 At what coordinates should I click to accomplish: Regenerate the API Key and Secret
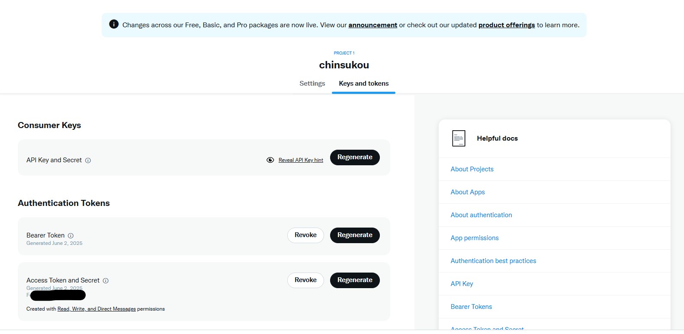coord(355,157)
